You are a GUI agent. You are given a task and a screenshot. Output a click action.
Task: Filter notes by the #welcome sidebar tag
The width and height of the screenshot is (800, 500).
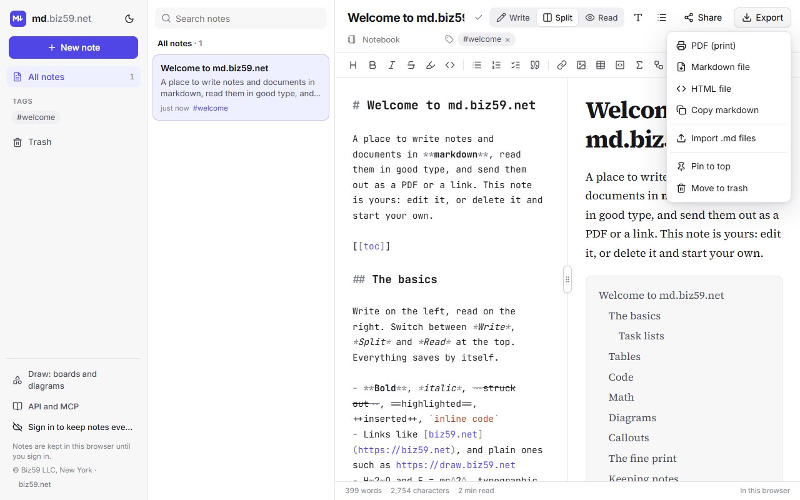point(36,117)
